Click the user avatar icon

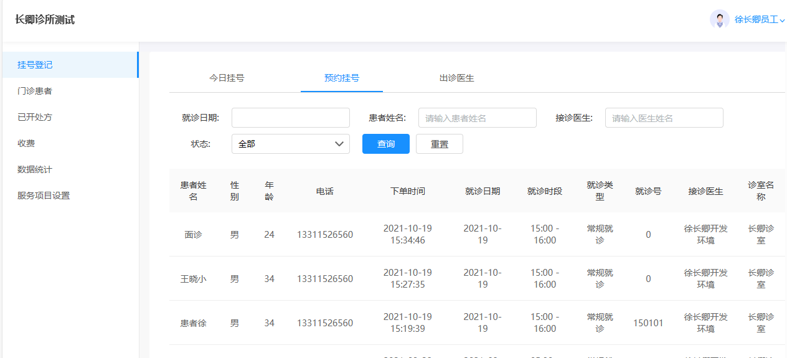720,19
